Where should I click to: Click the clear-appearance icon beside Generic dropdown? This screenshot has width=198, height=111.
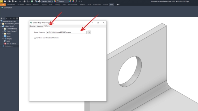click(x=70, y=1)
